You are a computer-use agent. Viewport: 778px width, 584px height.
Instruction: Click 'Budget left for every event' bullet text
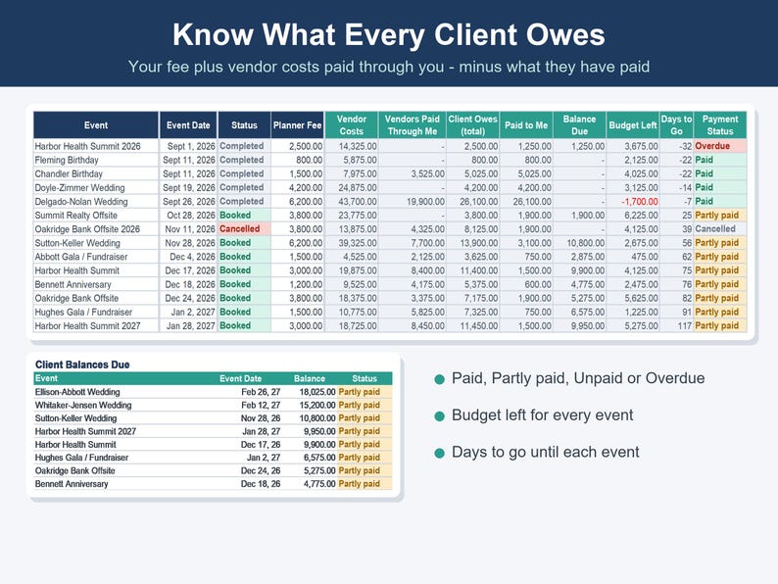[x=542, y=414]
